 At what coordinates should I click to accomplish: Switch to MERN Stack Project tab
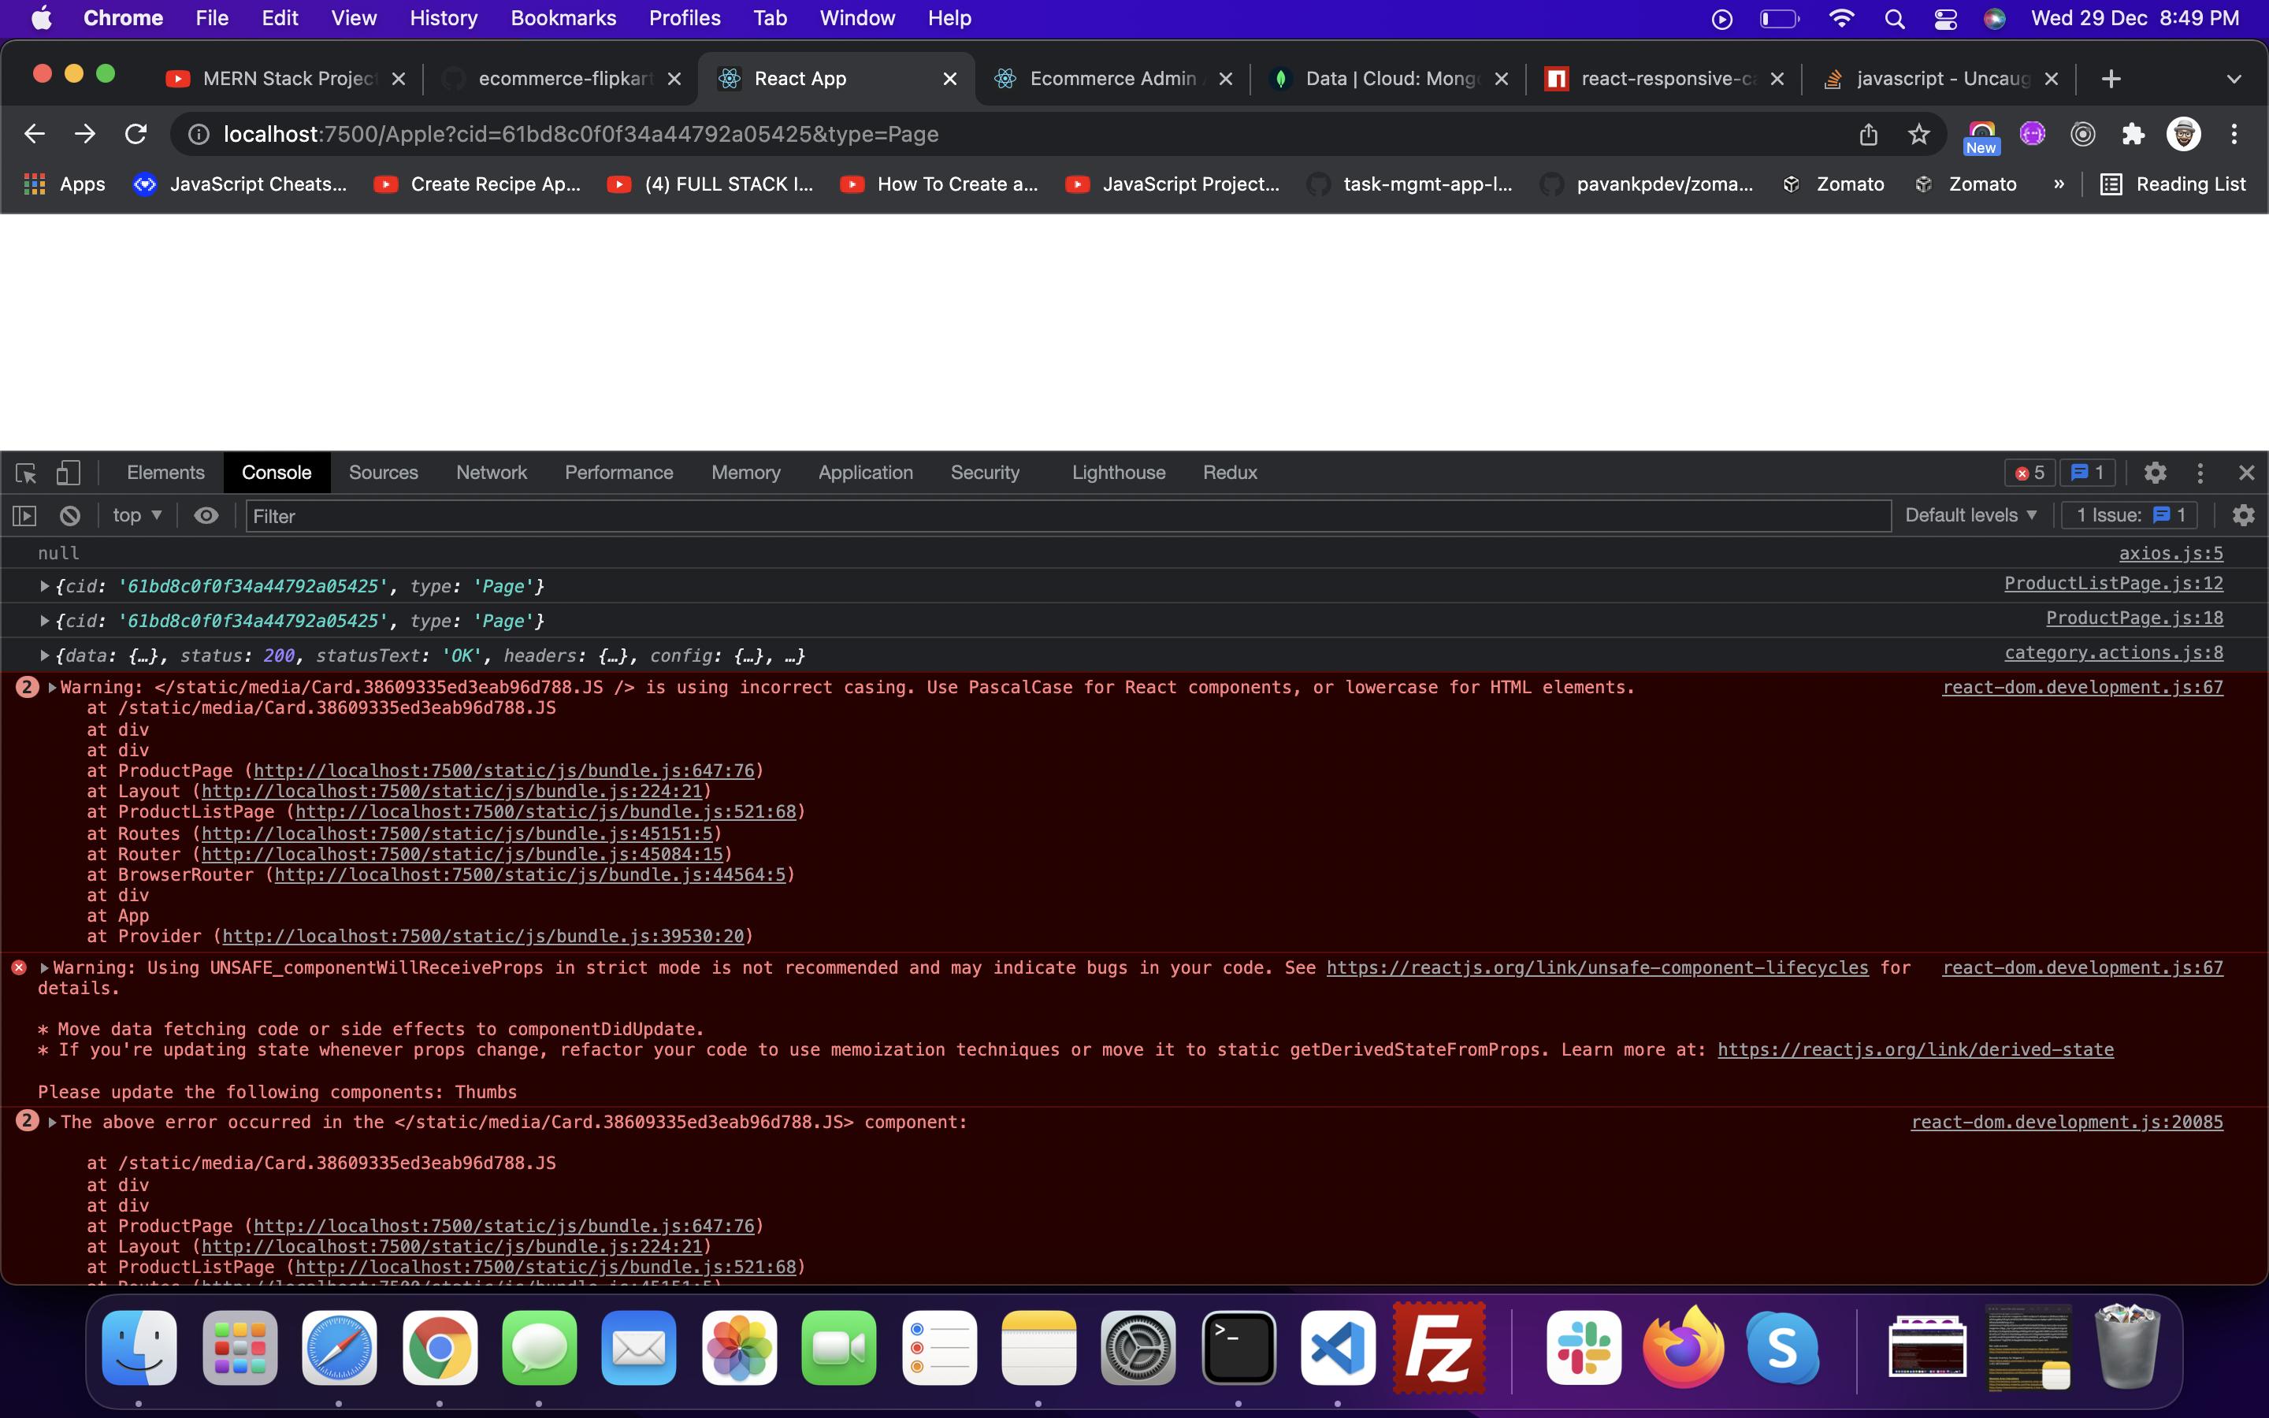point(286,79)
